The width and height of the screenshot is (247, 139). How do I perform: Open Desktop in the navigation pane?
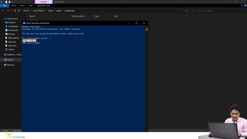(x=12, y=22)
